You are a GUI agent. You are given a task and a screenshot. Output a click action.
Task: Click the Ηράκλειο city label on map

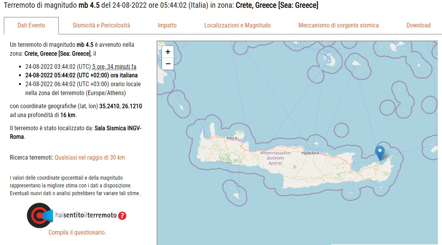point(310,153)
